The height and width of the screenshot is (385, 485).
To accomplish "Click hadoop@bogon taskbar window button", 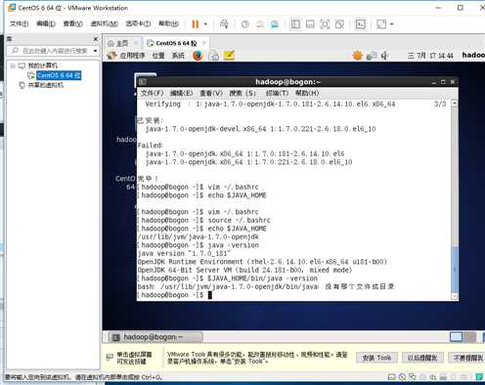I will (x=155, y=337).
